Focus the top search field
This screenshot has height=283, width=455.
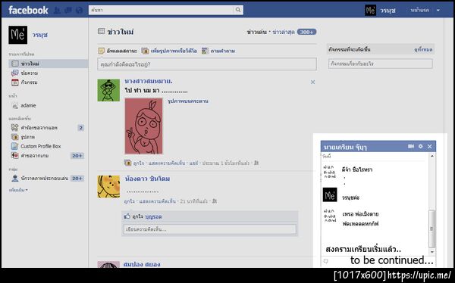coord(161,10)
